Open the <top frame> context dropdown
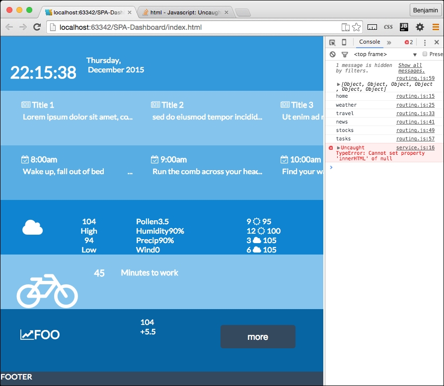 tap(382, 54)
